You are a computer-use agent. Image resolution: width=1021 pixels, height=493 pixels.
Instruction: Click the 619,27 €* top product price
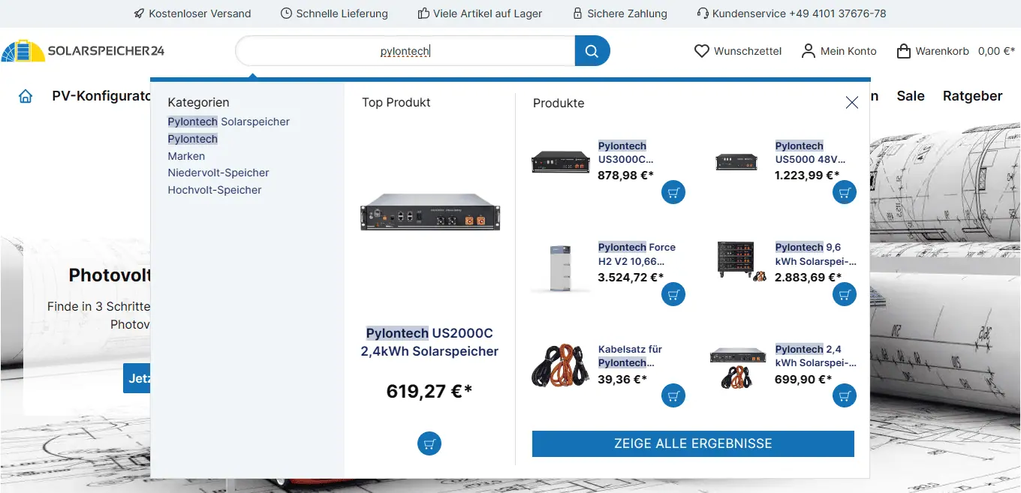429,391
